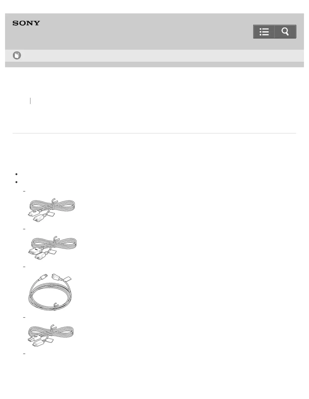The image size is (309, 399).
Task: Click the dash above first cable image
Action: click(24, 191)
